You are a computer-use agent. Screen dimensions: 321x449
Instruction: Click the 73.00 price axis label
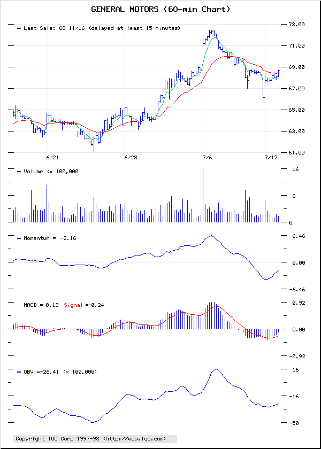coord(296,25)
